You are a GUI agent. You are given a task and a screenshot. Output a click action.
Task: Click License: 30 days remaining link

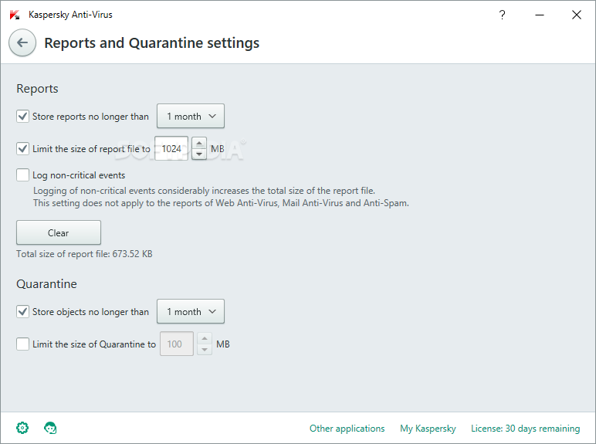(525, 429)
